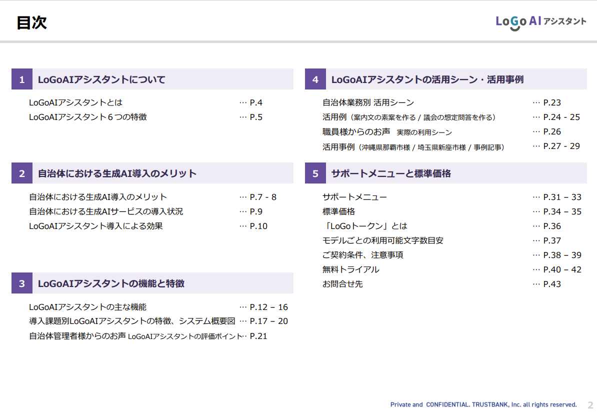Image resolution: width=597 pixels, height=414 pixels.
Task: Click the purple section number 1 badge
Action: (22, 79)
